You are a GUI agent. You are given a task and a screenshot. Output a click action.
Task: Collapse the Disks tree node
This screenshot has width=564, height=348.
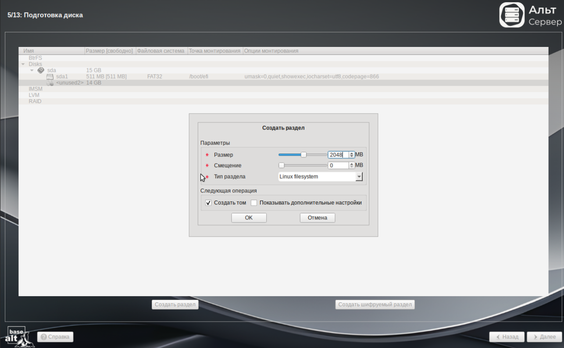click(x=23, y=64)
